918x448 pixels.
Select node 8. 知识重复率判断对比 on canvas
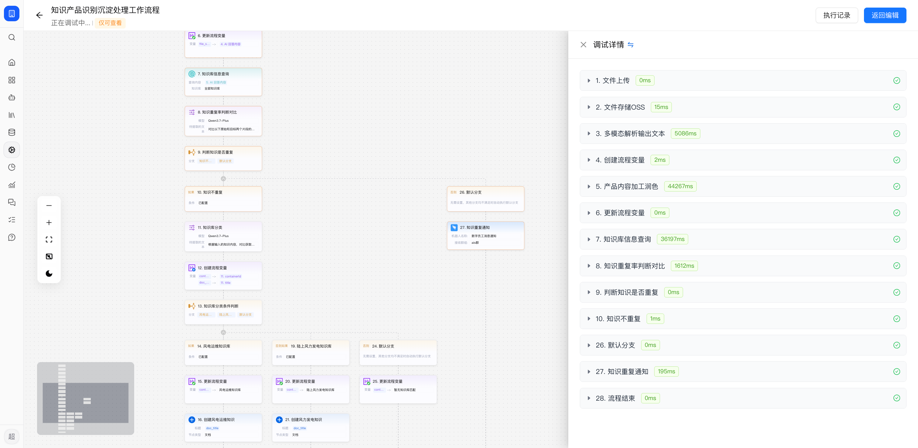click(x=223, y=121)
